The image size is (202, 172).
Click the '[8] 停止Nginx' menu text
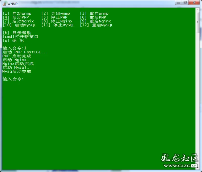pos(57,21)
